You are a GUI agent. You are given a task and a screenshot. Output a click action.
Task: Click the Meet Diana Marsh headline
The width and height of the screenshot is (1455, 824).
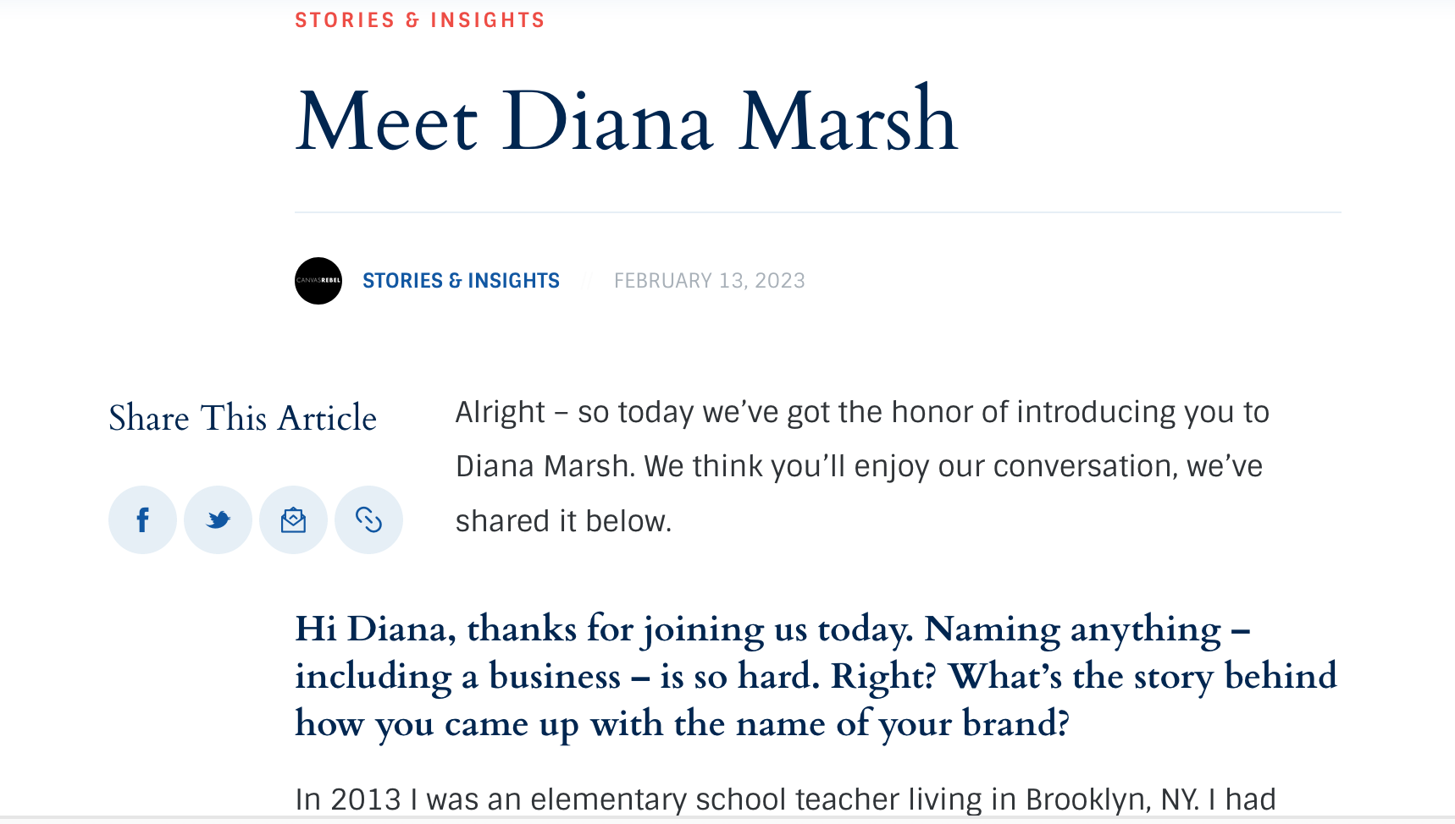pyautogui.click(x=627, y=122)
